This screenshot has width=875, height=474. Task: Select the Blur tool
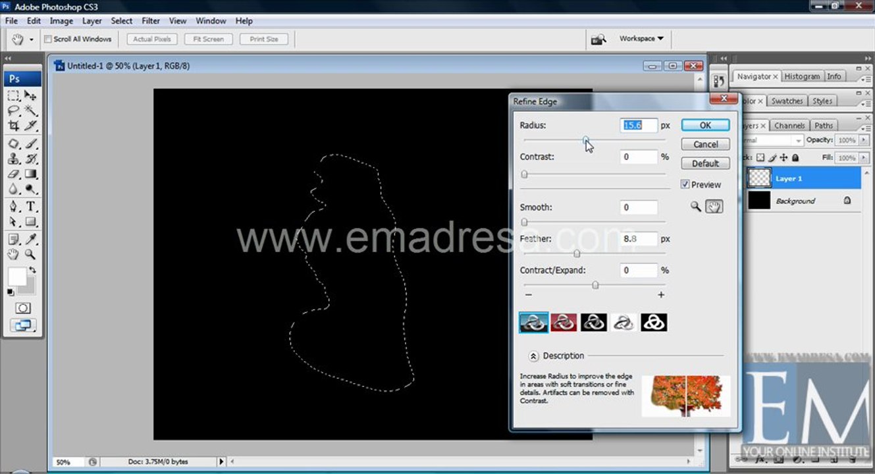coord(14,189)
